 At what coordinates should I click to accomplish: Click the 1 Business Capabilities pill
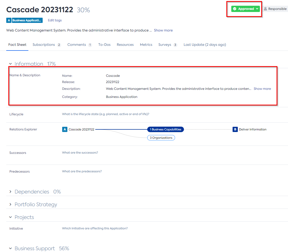coord(165,129)
